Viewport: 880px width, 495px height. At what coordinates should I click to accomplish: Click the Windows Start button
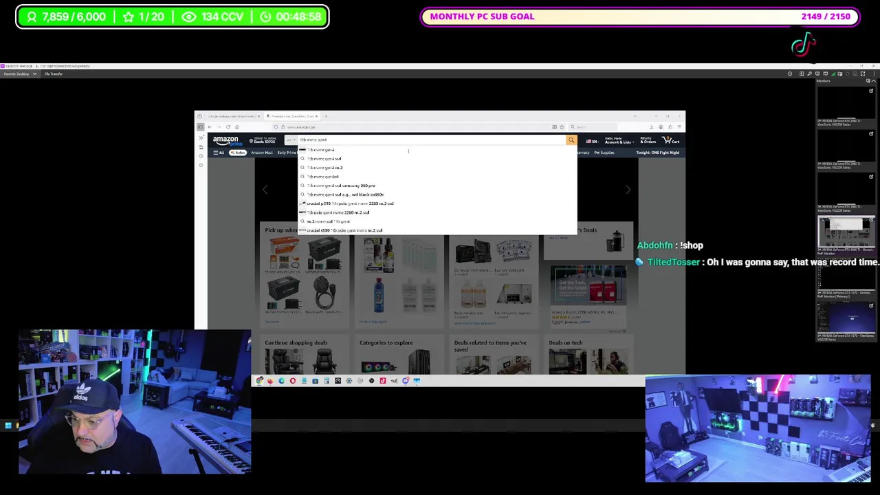tap(8, 426)
